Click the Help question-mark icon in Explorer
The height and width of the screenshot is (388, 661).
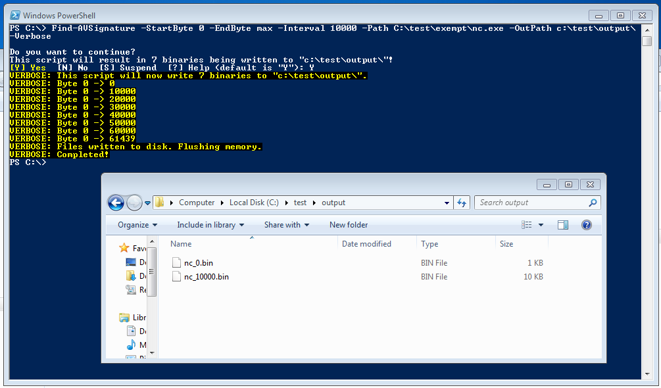(585, 225)
